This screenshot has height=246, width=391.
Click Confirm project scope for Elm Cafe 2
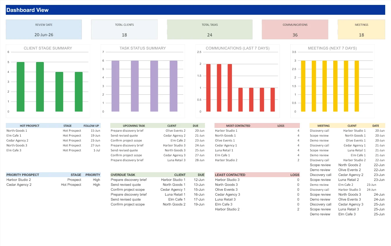(x=126, y=141)
